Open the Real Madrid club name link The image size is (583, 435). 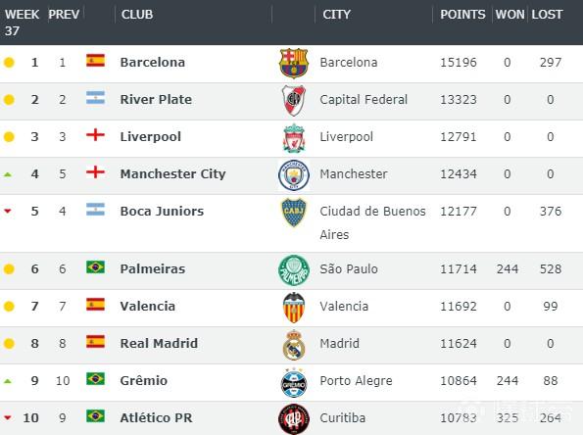pyautogui.click(x=159, y=343)
